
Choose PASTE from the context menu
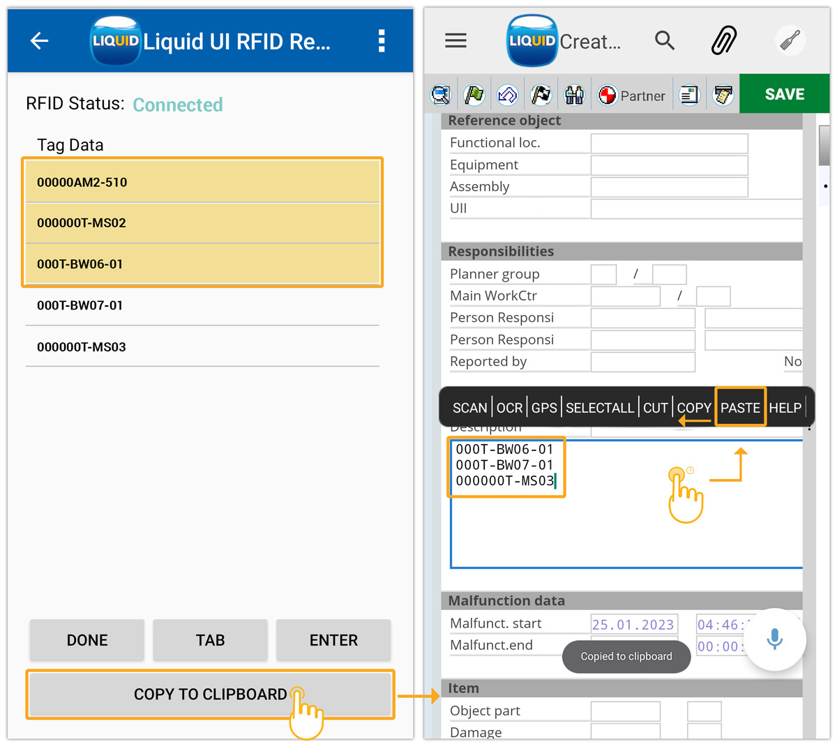coord(740,407)
